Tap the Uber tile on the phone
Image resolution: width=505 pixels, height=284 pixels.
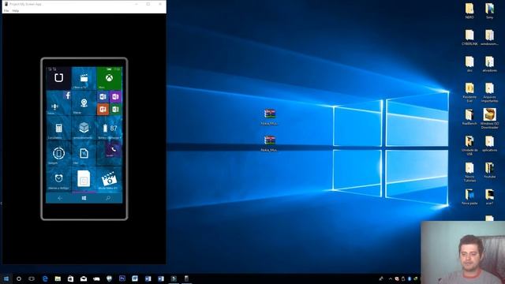pyautogui.click(x=58, y=78)
